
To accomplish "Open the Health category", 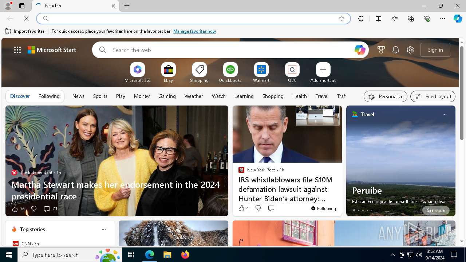I will (x=299, y=96).
